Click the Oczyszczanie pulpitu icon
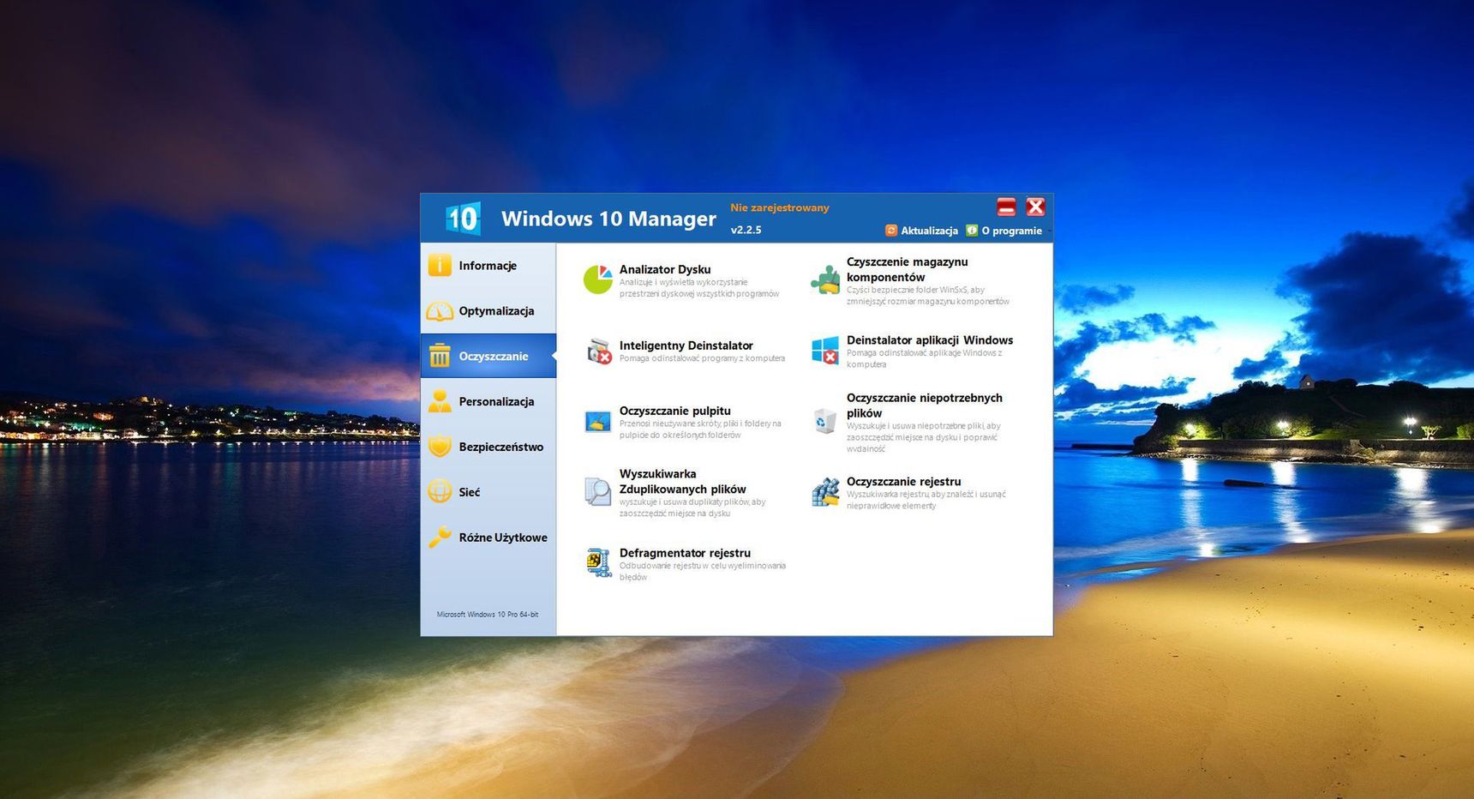Image resolution: width=1474 pixels, height=799 pixels. (598, 422)
